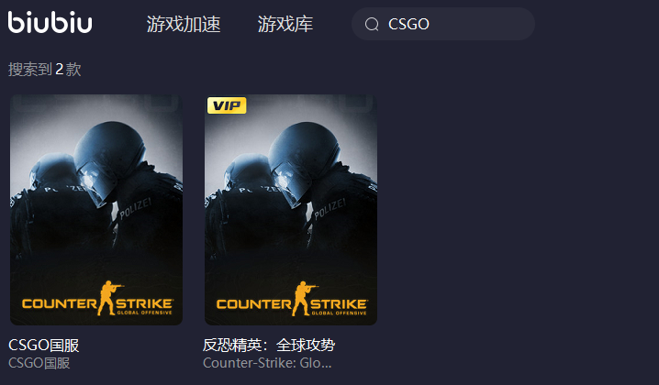659x385 pixels.
Task: Select the orange soldier silhouette on CSGO国服 cover
Action: (107, 298)
